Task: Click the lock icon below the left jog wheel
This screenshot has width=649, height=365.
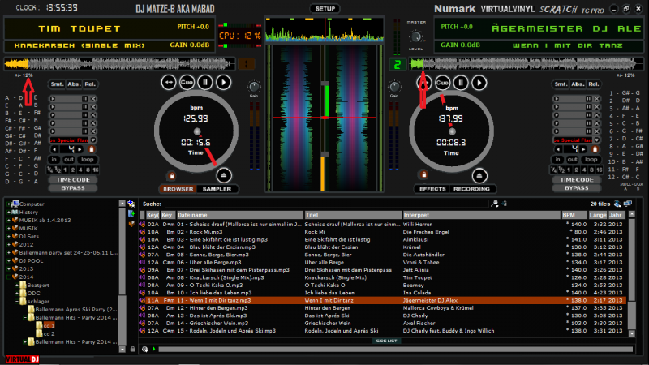Action: pos(170,174)
